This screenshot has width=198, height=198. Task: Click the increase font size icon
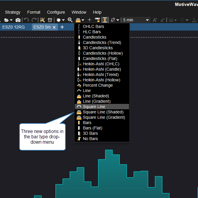click(155, 20)
